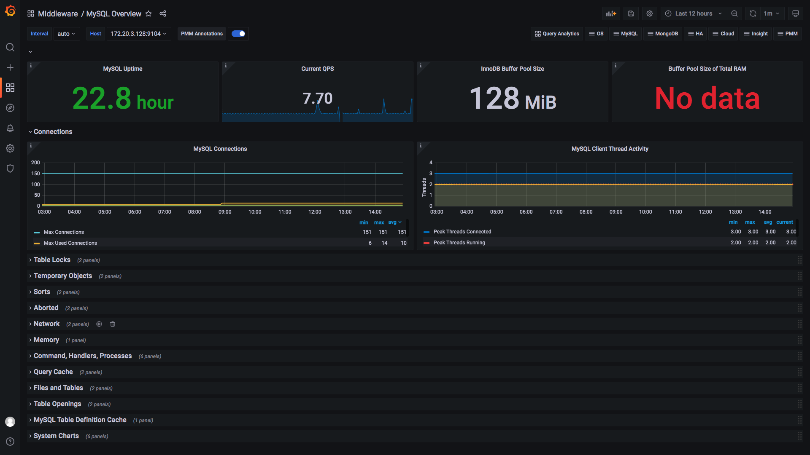Delete the Network row with trash icon
The image size is (810, 455).
[113, 324]
